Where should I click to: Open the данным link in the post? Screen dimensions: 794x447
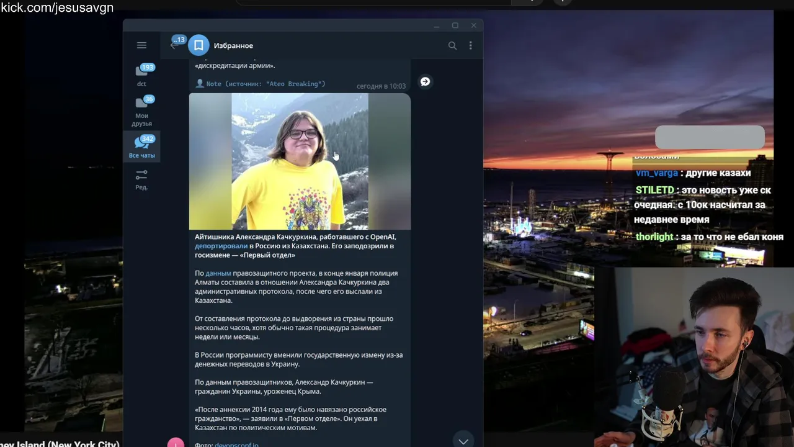pyautogui.click(x=218, y=273)
